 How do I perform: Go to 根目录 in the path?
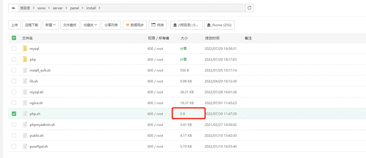click(25, 8)
